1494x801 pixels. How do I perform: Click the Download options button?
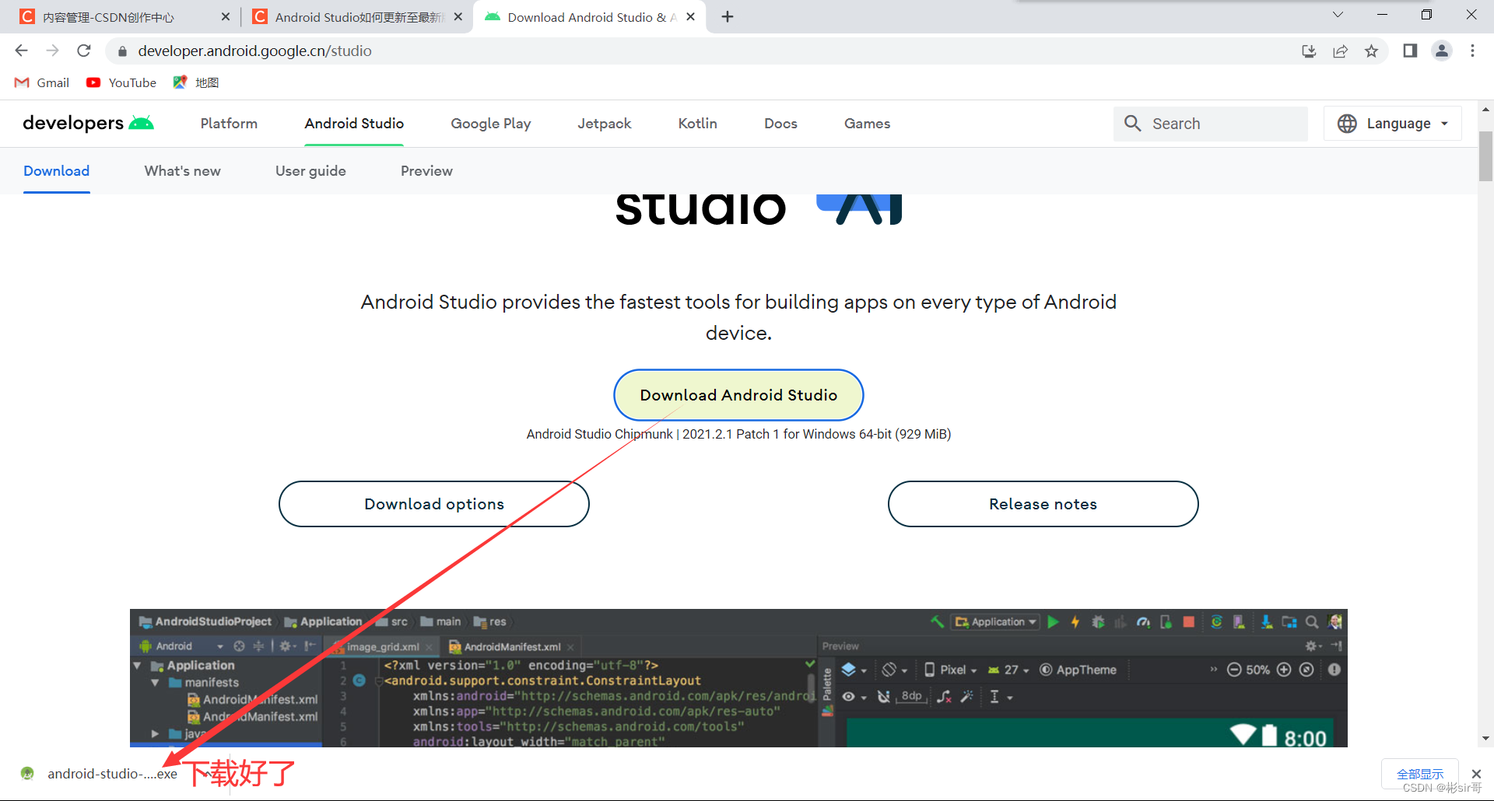tap(434, 504)
